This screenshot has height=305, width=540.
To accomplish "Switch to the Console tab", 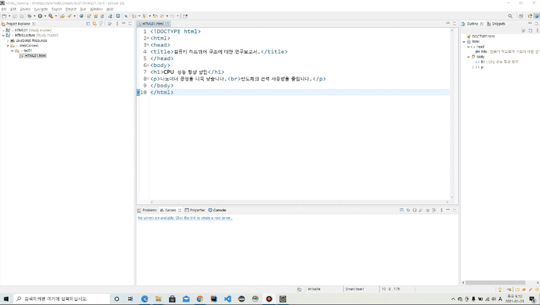I will click(217, 210).
